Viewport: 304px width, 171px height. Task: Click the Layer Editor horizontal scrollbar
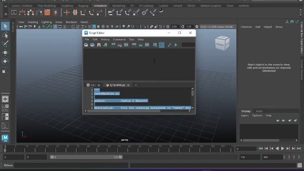(x=261, y=141)
